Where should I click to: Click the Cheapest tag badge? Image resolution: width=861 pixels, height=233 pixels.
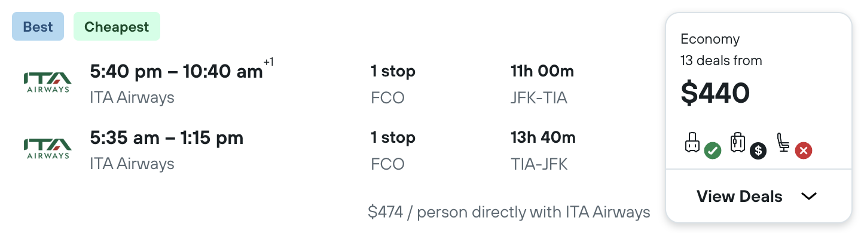(117, 27)
